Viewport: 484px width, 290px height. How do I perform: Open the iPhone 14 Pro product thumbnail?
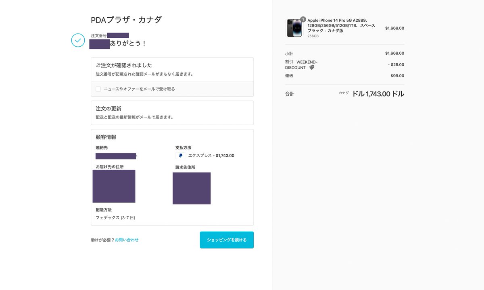294,28
